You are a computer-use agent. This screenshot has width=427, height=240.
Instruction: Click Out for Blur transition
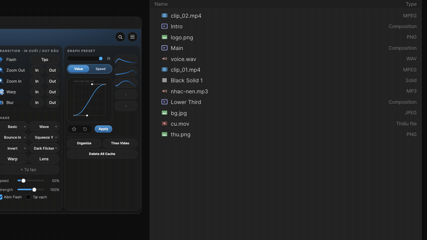(x=52, y=103)
